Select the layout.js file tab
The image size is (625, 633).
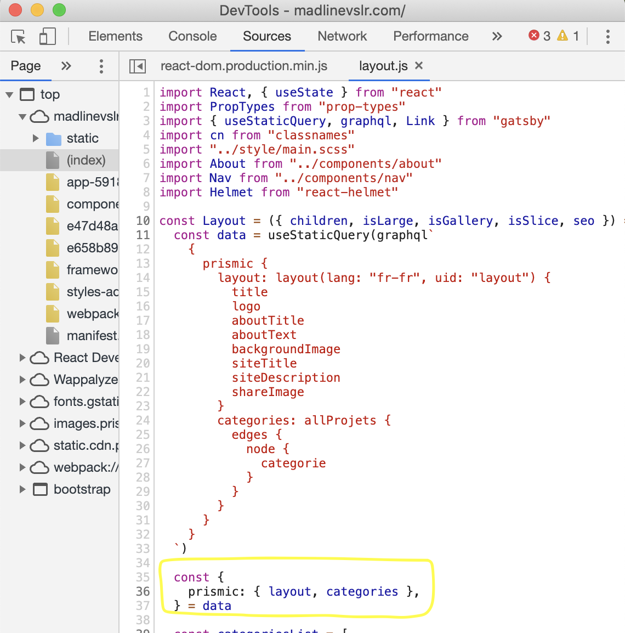pos(383,66)
